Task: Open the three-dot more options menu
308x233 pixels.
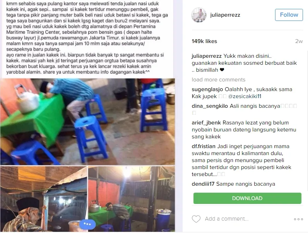Action: (298, 219)
